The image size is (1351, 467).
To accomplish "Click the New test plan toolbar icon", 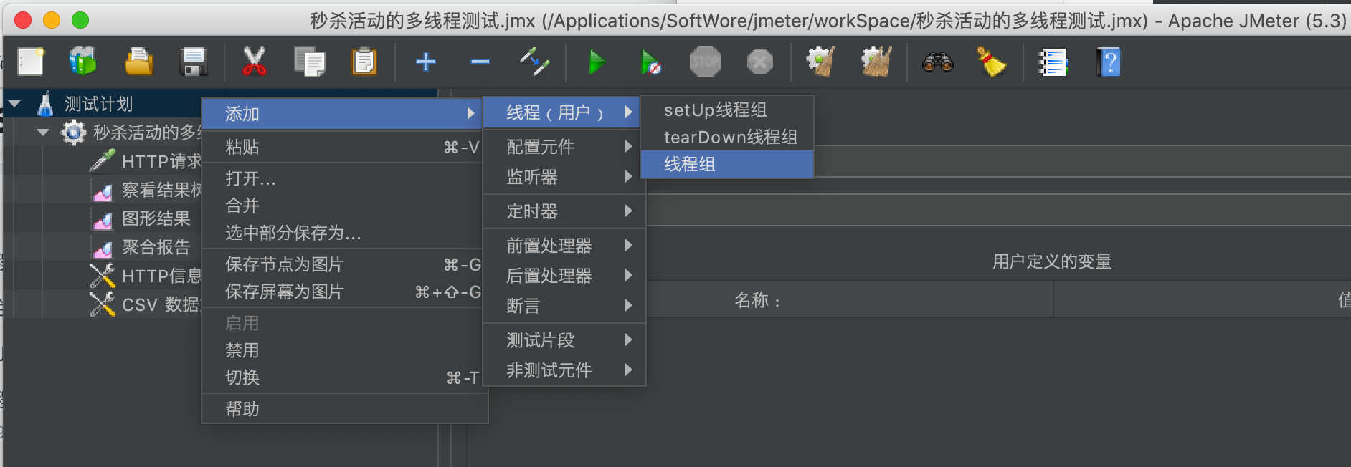I will point(30,62).
